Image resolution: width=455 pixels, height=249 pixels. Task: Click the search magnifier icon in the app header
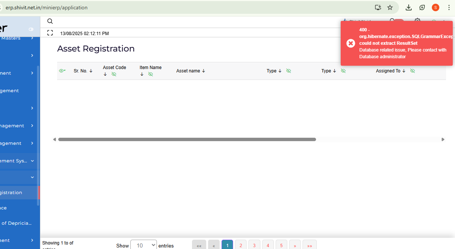(x=50, y=21)
